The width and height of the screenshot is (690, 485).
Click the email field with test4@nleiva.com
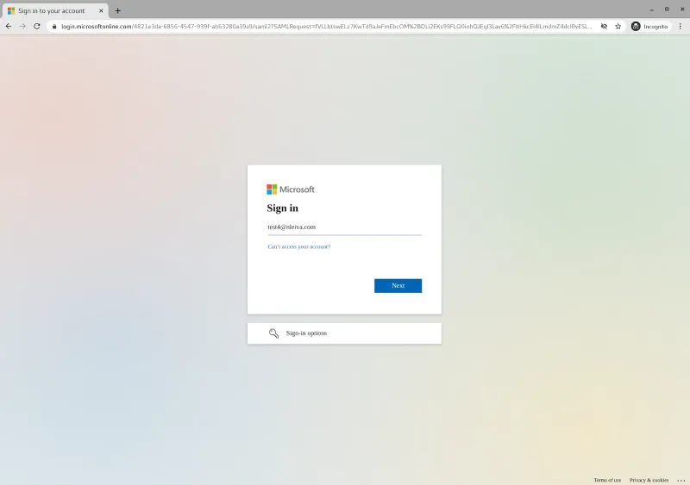click(x=344, y=227)
